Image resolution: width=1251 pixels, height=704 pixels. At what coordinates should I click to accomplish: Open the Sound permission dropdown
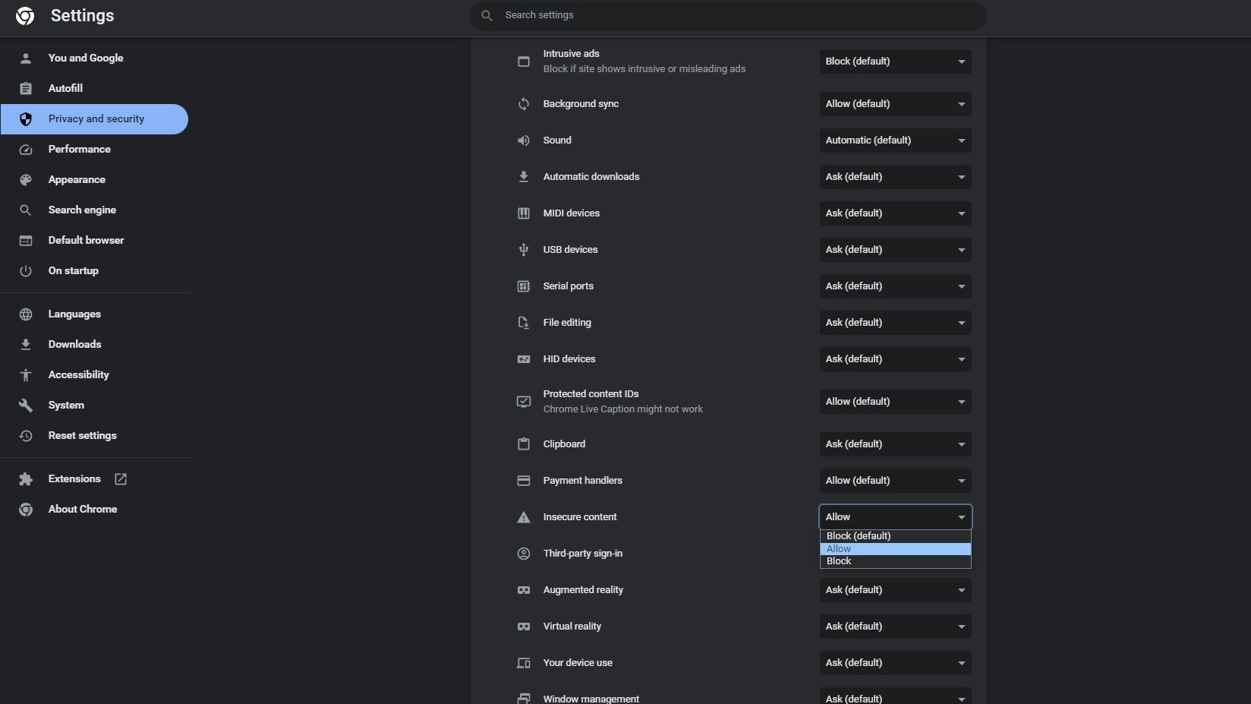point(894,140)
